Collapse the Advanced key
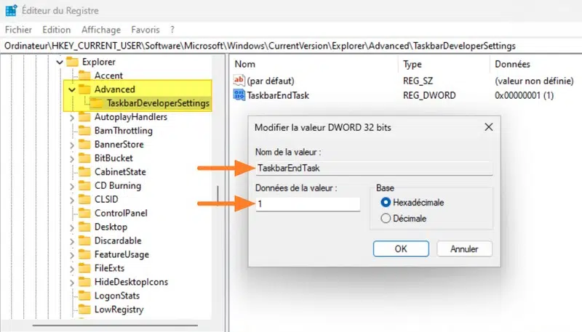582x332 pixels. (71, 89)
